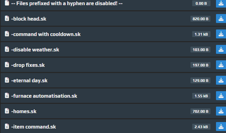Viewport: 226px width, 133px height.
Task: Open the -drop fixes.sk file name
Action: coord(28,65)
